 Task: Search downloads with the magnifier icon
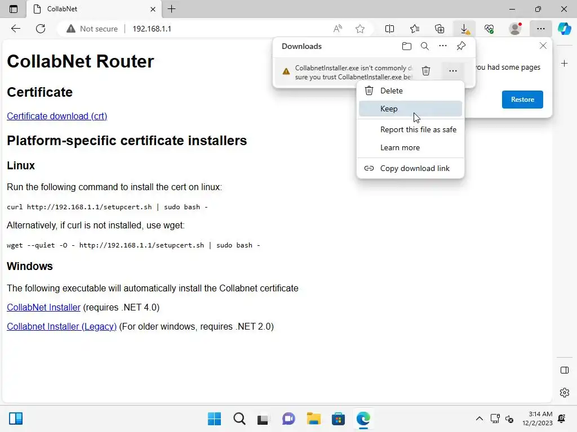click(425, 46)
